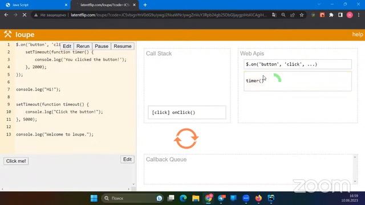Toggle the browser side panel icon
The height and width of the screenshot is (205, 365).
click(340, 15)
